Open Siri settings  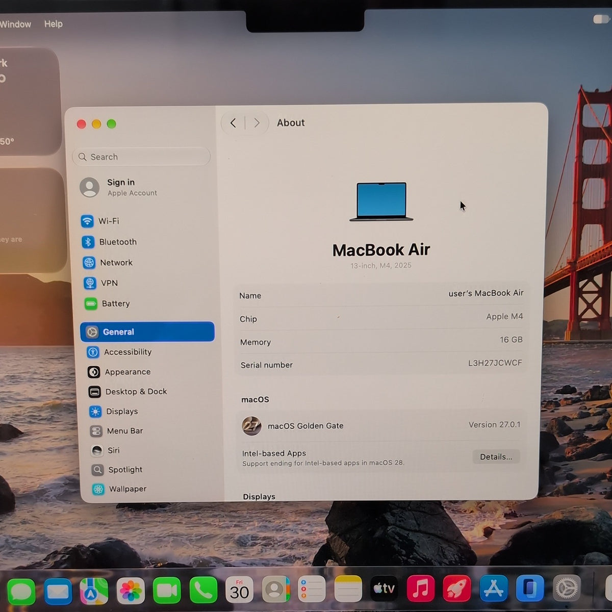105,450
